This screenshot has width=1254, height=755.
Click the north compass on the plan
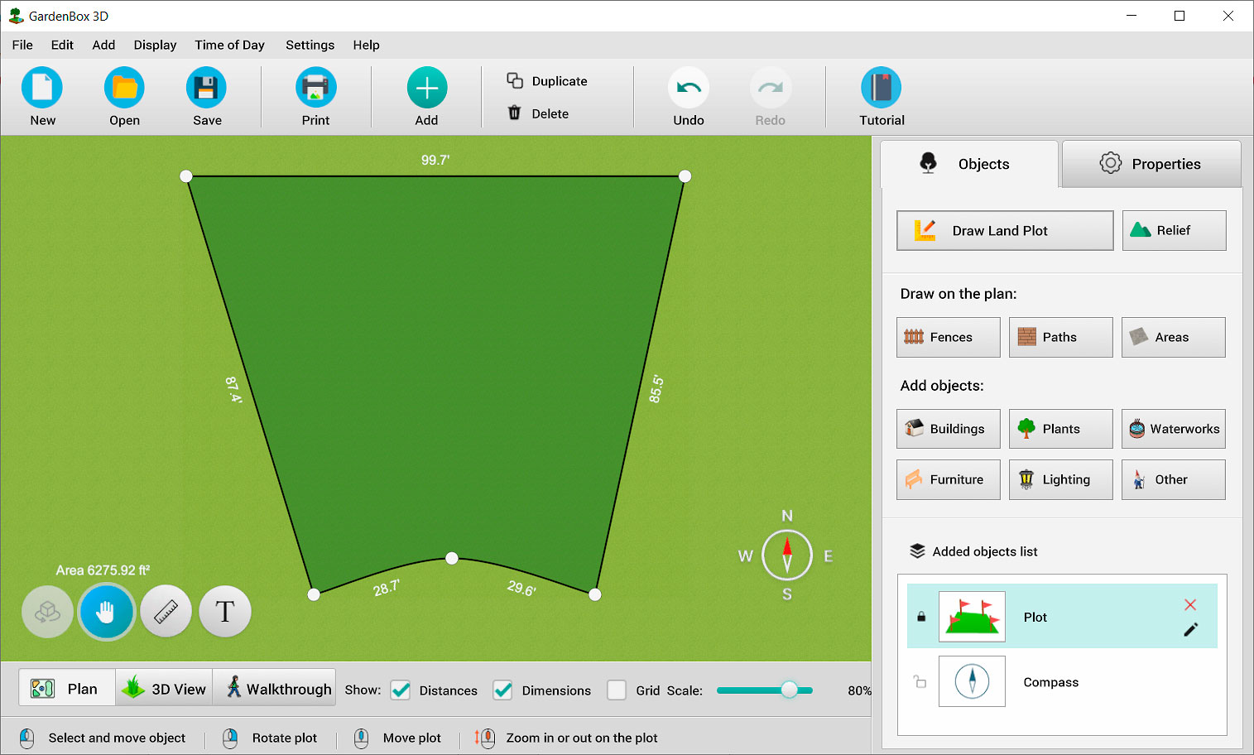coord(787,555)
